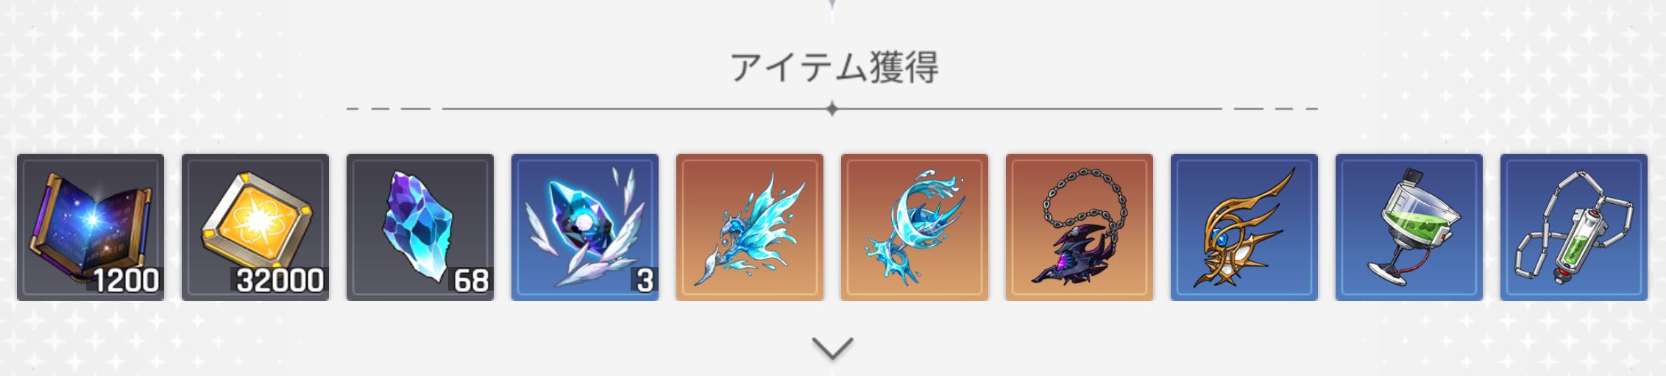This screenshot has width=1666, height=376.
Task: Click the left dashed divider segment
Action: coord(389,109)
